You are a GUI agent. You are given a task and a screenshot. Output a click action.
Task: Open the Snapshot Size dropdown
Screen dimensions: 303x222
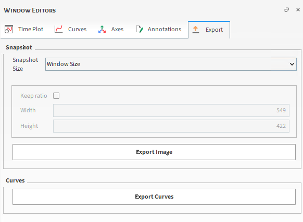171,64
